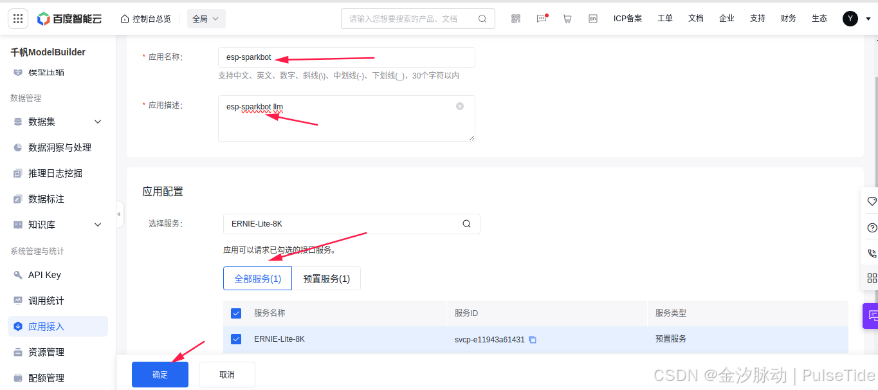The width and height of the screenshot is (878, 390).
Task: Open the QR code icon
Action: [516, 19]
